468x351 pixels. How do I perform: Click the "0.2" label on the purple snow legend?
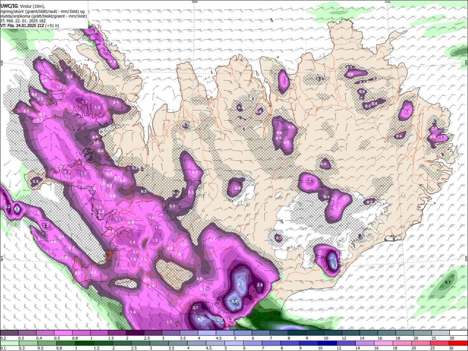[3, 338]
